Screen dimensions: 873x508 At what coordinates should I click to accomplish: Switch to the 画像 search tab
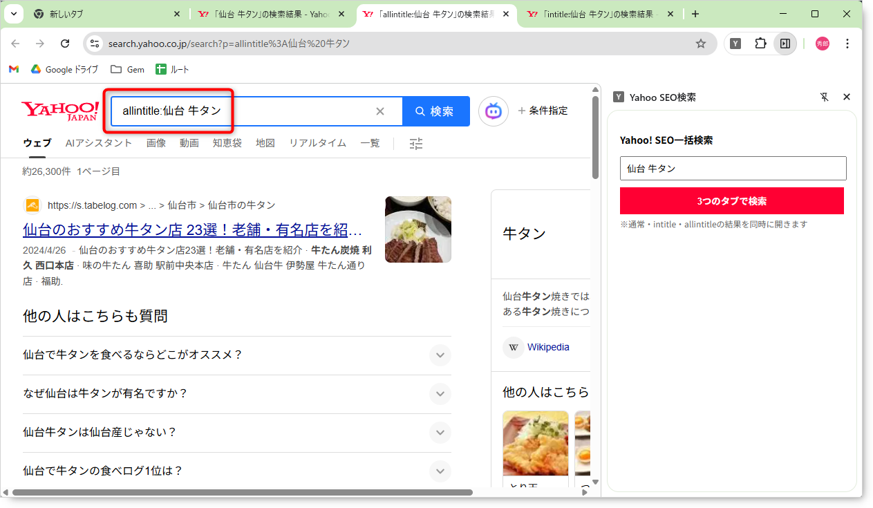coord(156,143)
